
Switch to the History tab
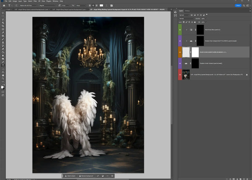tap(187, 10)
